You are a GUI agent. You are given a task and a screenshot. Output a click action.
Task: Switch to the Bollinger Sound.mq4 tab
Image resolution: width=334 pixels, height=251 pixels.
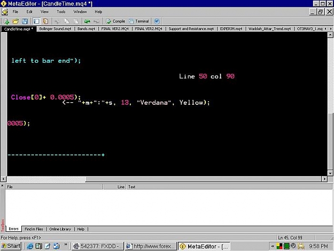(55, 28)
